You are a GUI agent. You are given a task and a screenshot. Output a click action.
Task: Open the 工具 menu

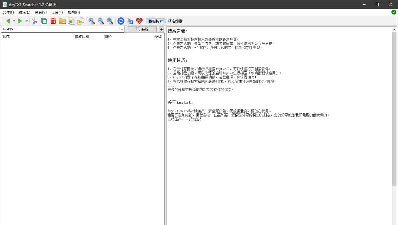(57, 12)
